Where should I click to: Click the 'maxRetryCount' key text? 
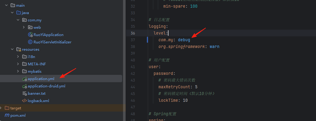tap(174, 87)
